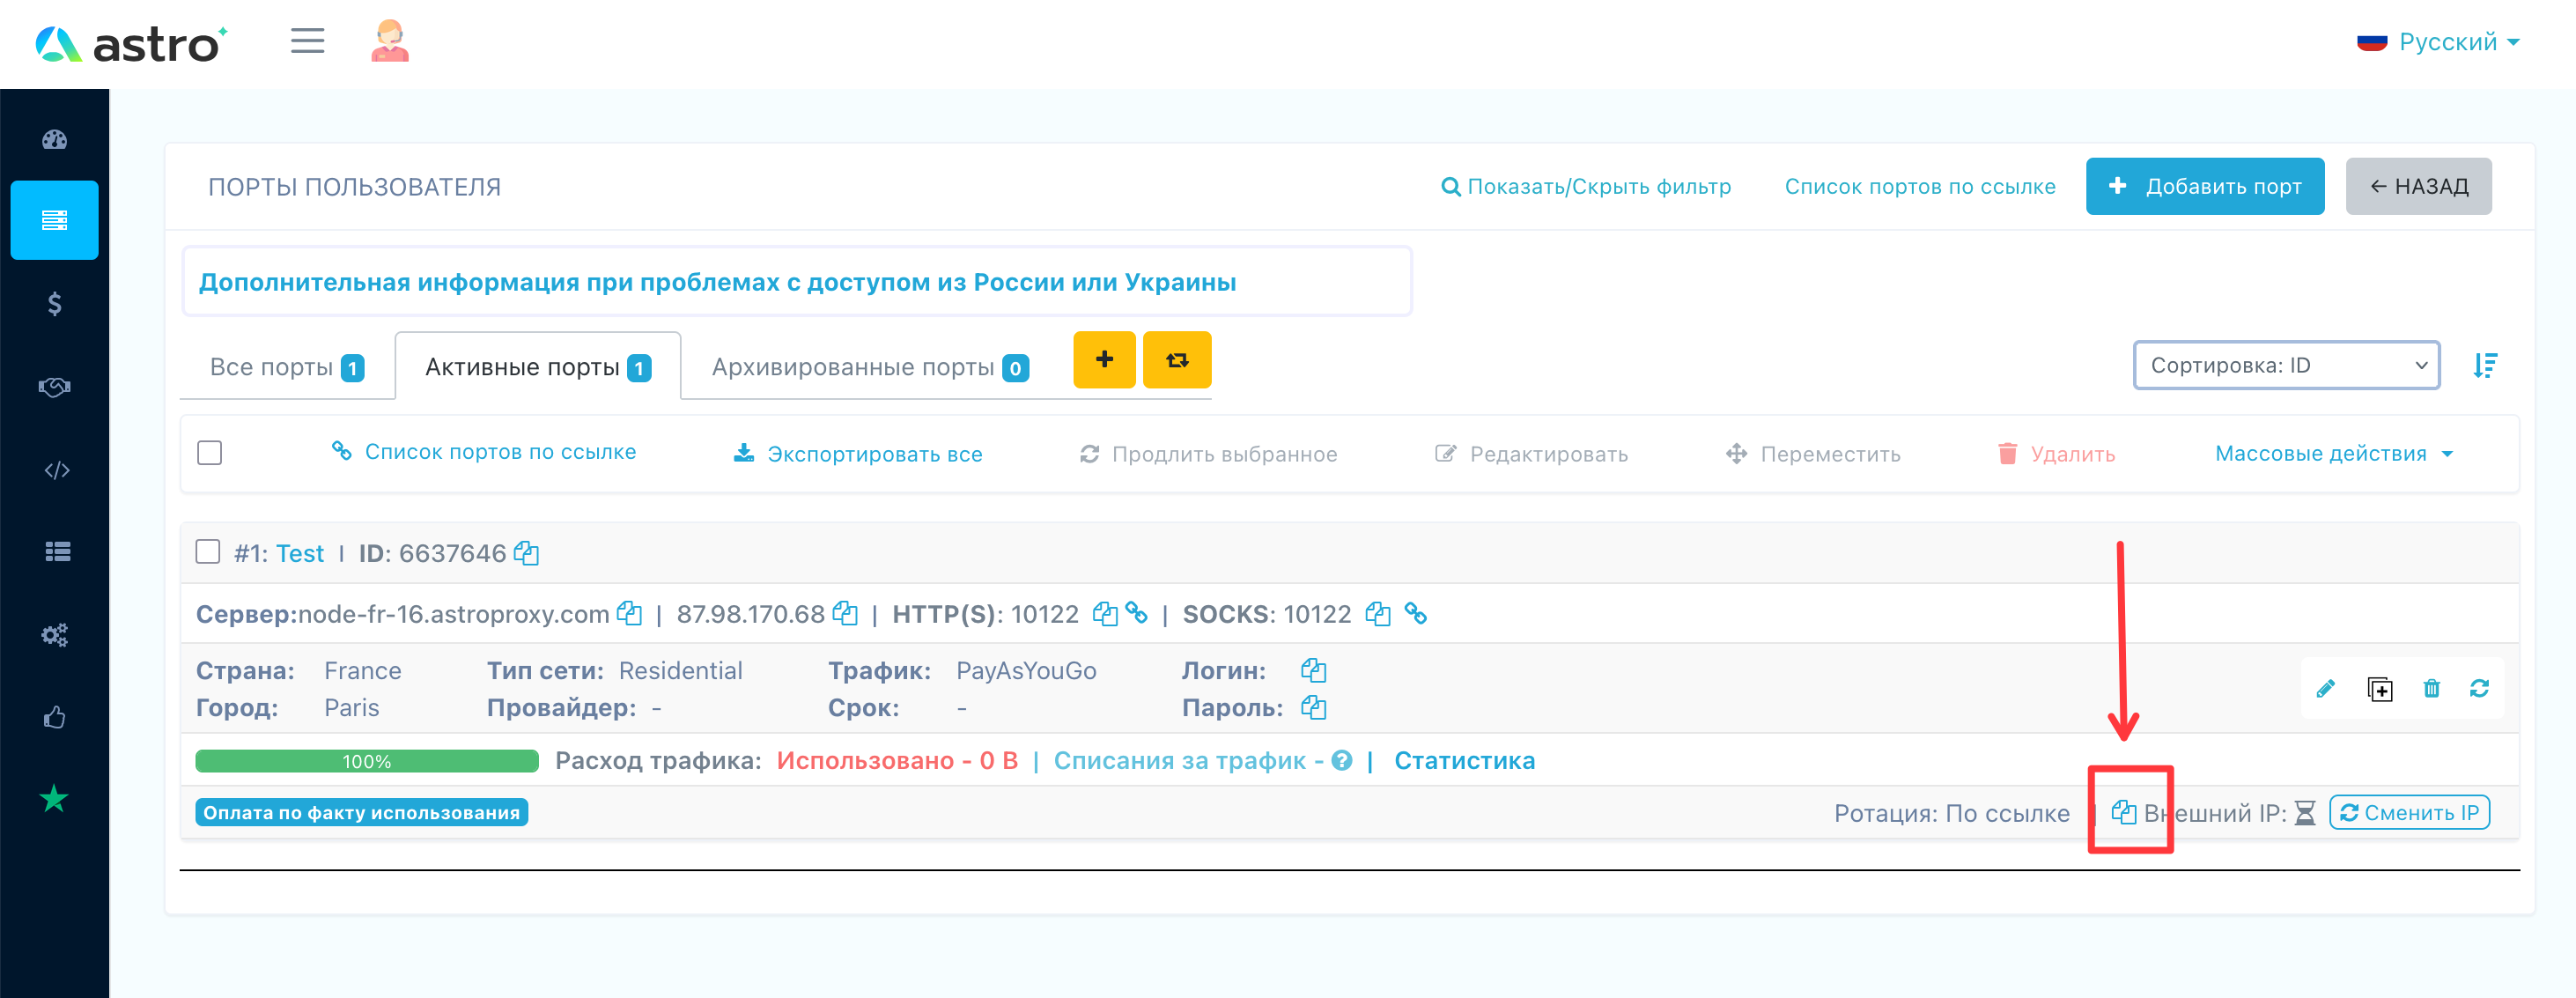The height and width of the screenshot is (998, 2576).
Task: Click the Редактировать action
Action: coord(1531,453)
